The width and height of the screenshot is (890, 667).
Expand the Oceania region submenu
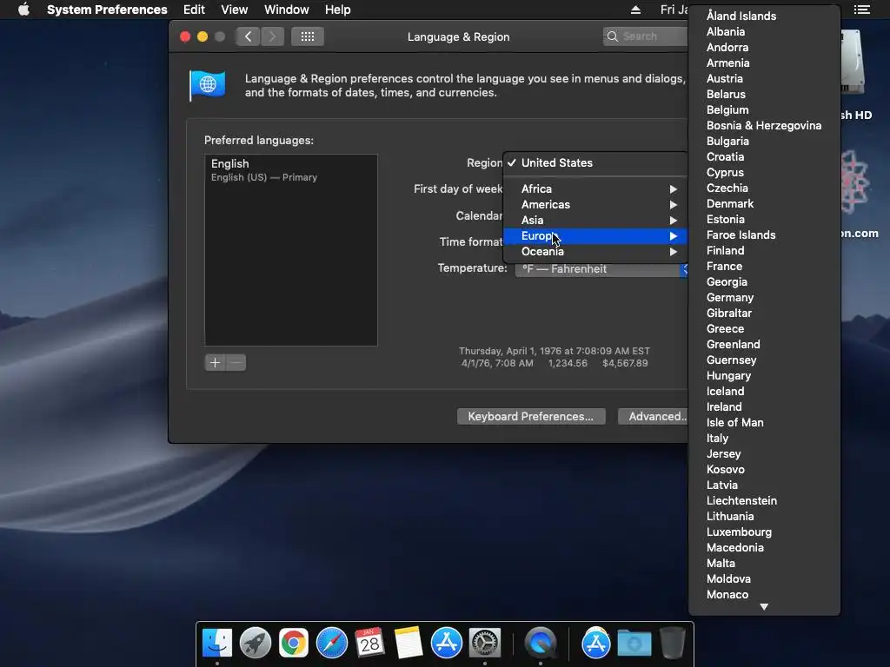(x=595, y=251)
